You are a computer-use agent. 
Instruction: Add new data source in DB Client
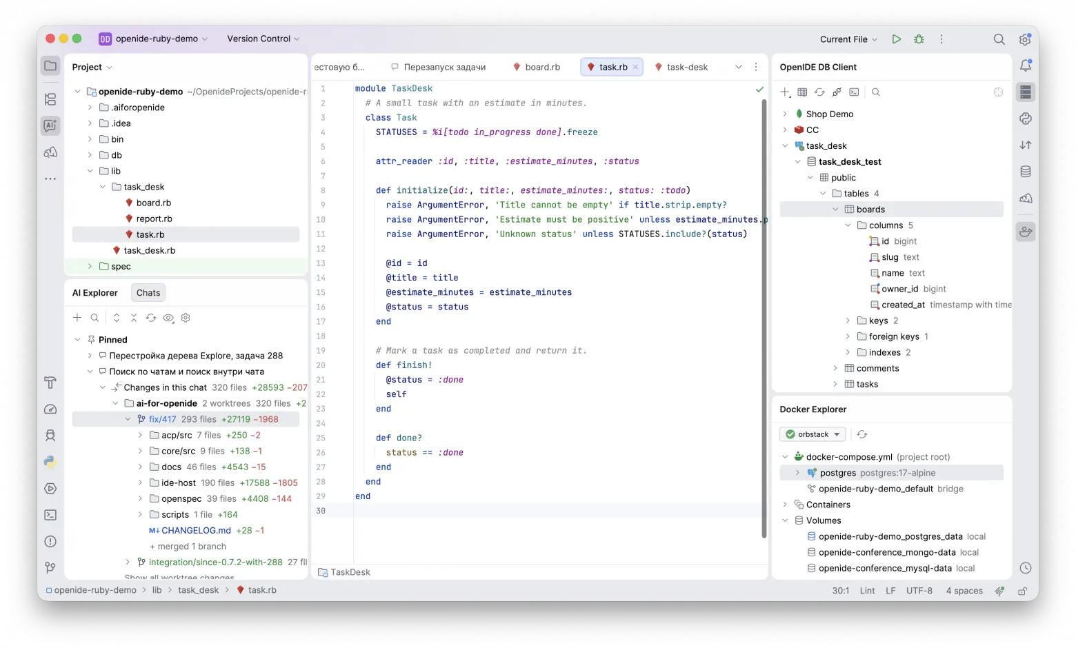pos(785,92)
